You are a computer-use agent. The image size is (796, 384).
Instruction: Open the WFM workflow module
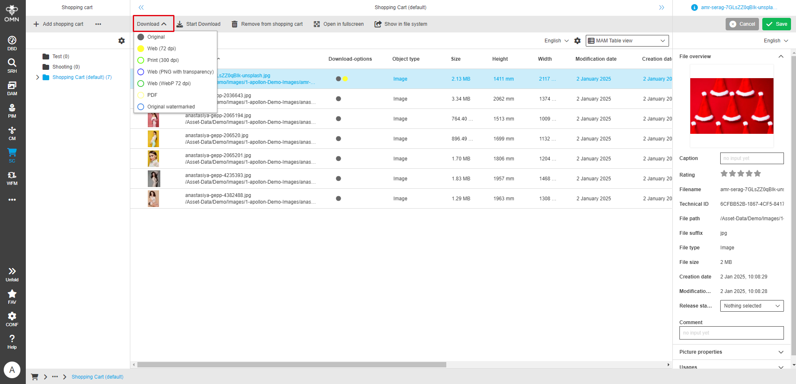[12, 177]
